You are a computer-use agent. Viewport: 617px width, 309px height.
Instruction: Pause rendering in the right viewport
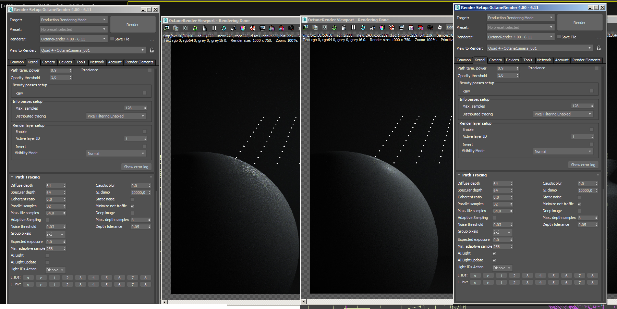(x=353, y=27)
